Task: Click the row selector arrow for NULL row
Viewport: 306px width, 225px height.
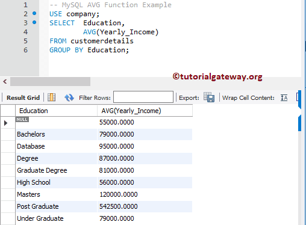Action: point(5,123)
